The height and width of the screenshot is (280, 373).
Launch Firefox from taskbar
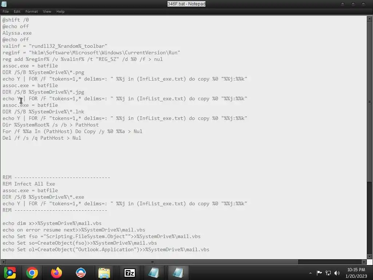click(x=56, y=273)
